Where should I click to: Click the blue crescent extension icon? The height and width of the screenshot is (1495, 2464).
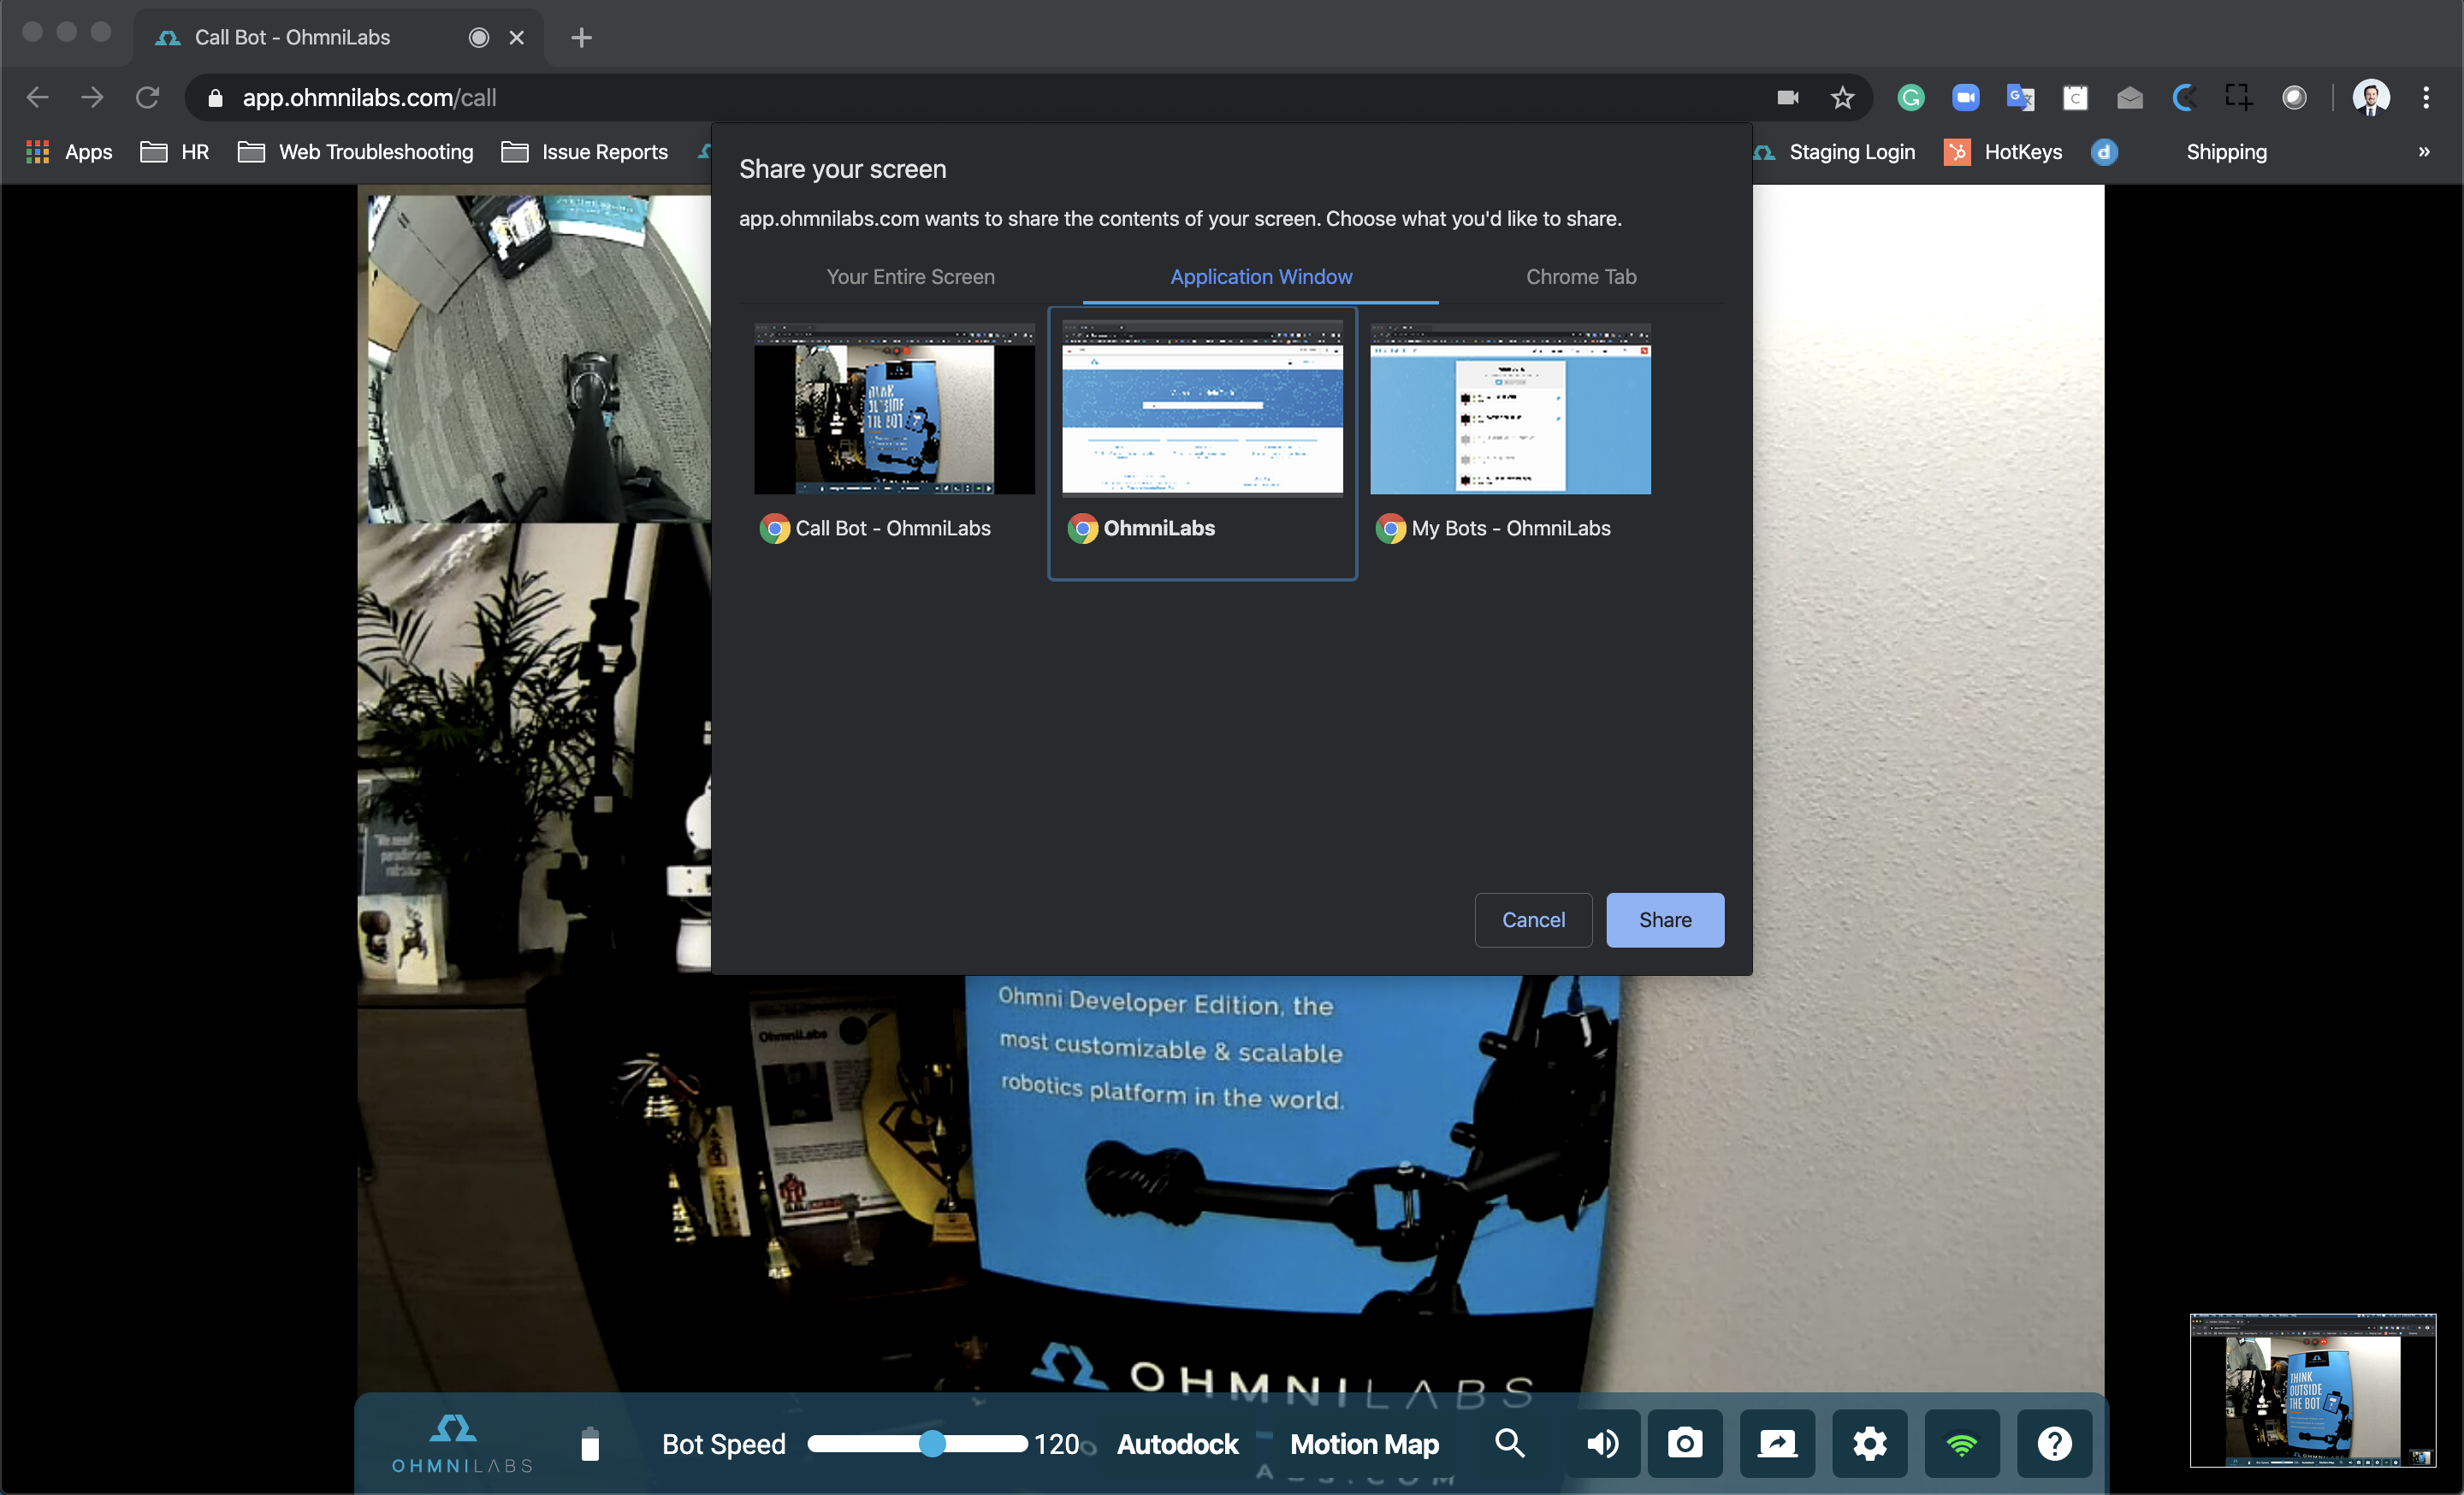[x=2184, y=97]
